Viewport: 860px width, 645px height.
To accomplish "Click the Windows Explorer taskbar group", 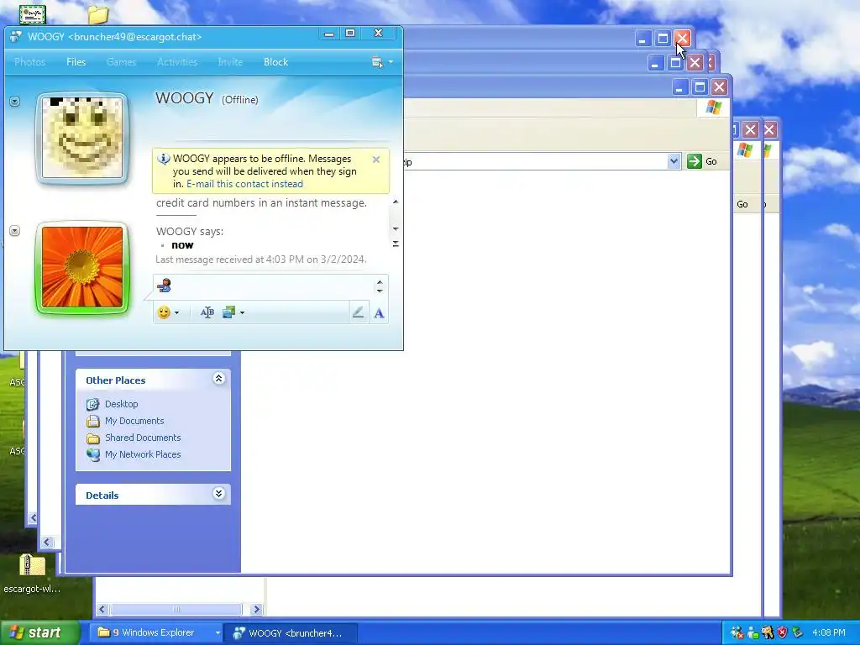I will pos(154,633).
